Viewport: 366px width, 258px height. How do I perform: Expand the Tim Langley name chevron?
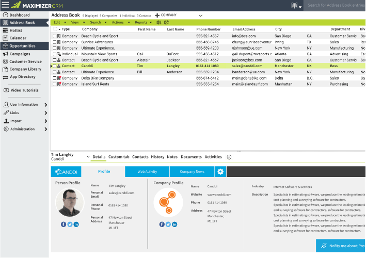coord(88,157)
